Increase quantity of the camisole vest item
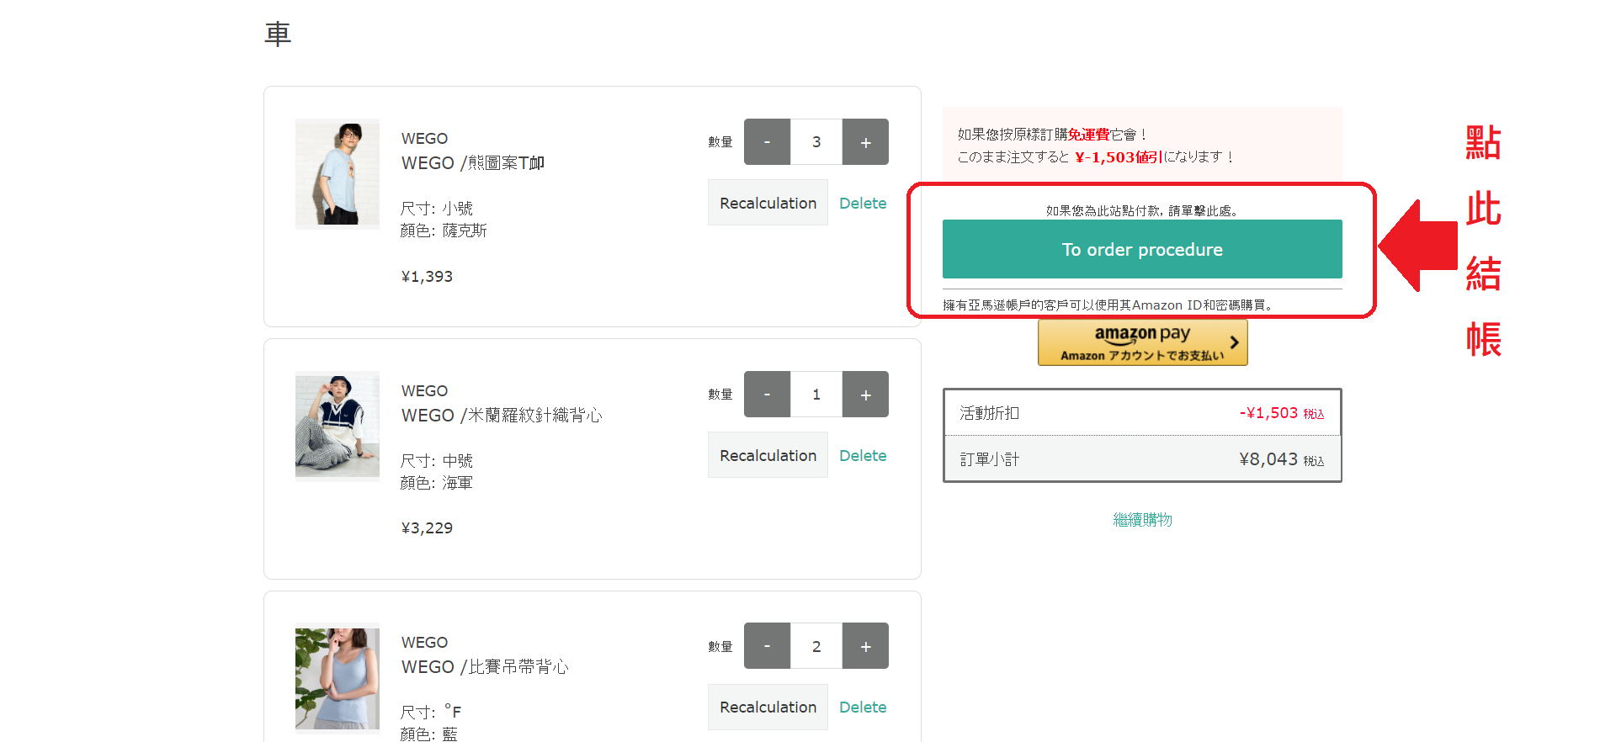This screenshot has height=742, width=1616. [865, 646]
